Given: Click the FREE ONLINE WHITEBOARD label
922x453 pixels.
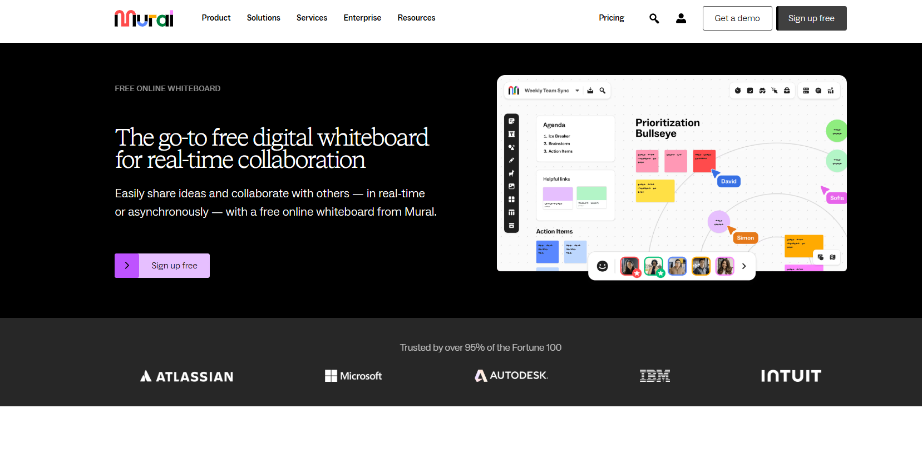Looking at the screenshot, I should tap(167, 88).
